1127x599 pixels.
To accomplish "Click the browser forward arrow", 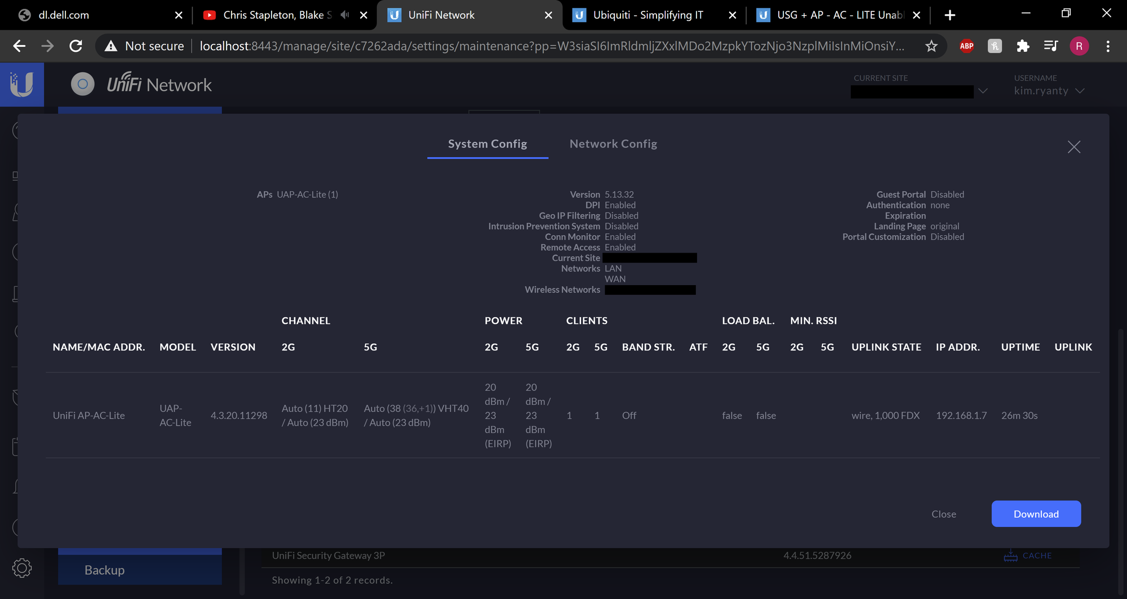I will click(48, 46).
